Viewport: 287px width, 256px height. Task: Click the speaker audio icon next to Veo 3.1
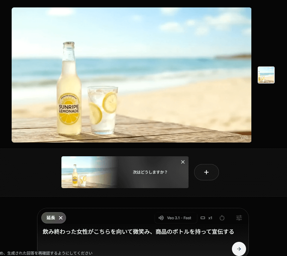tap(161, 218)
